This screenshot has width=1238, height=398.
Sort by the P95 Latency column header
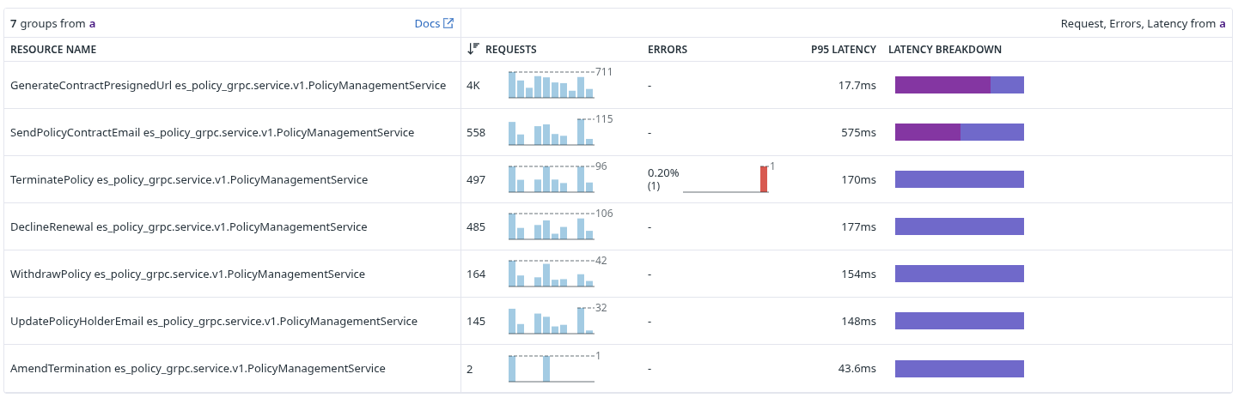tap(843, 50)
